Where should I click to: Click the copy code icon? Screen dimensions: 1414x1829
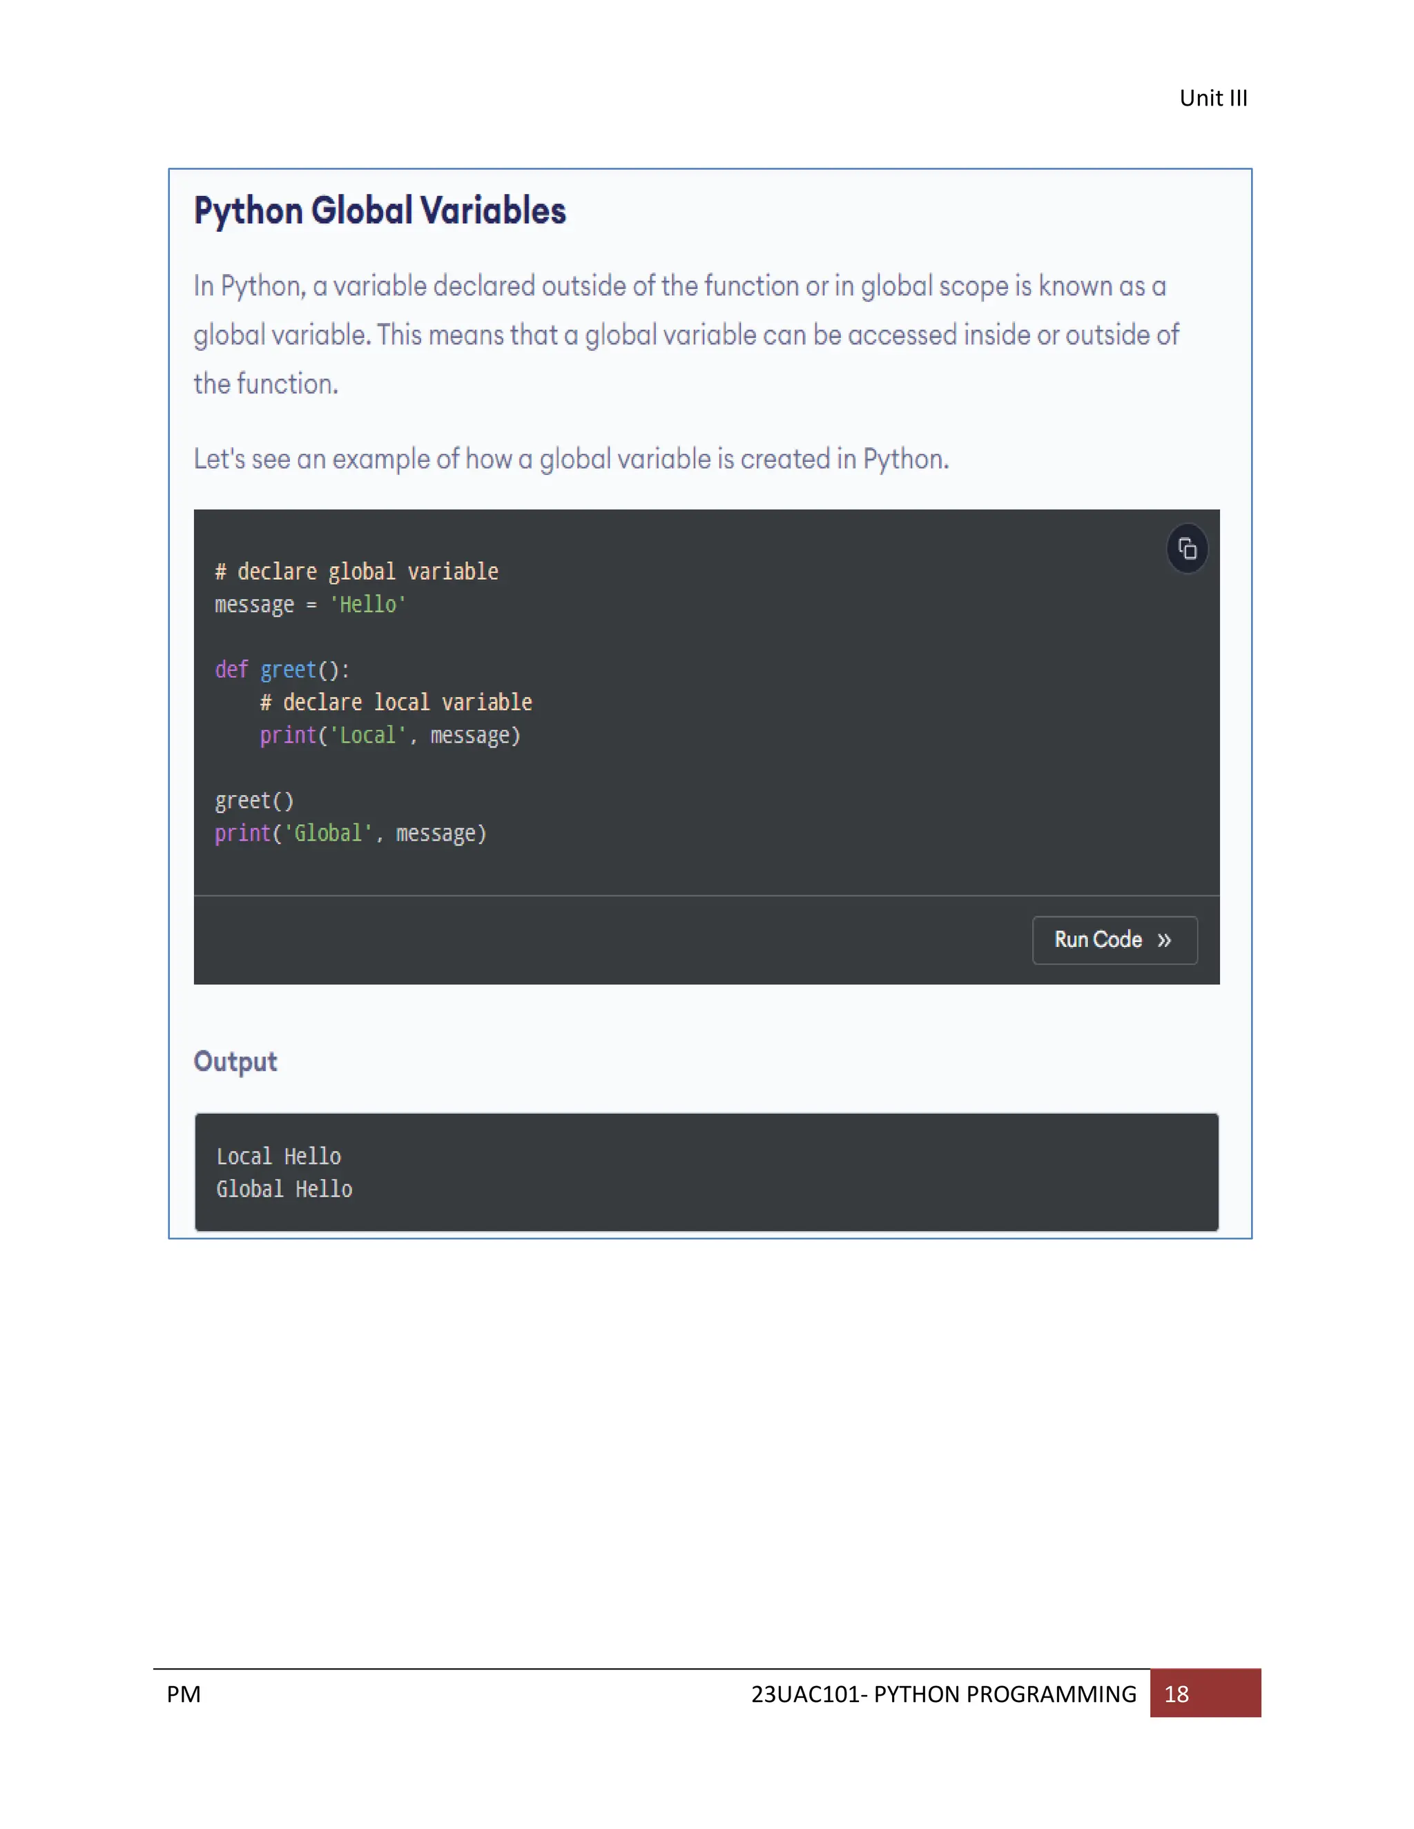1187,549
